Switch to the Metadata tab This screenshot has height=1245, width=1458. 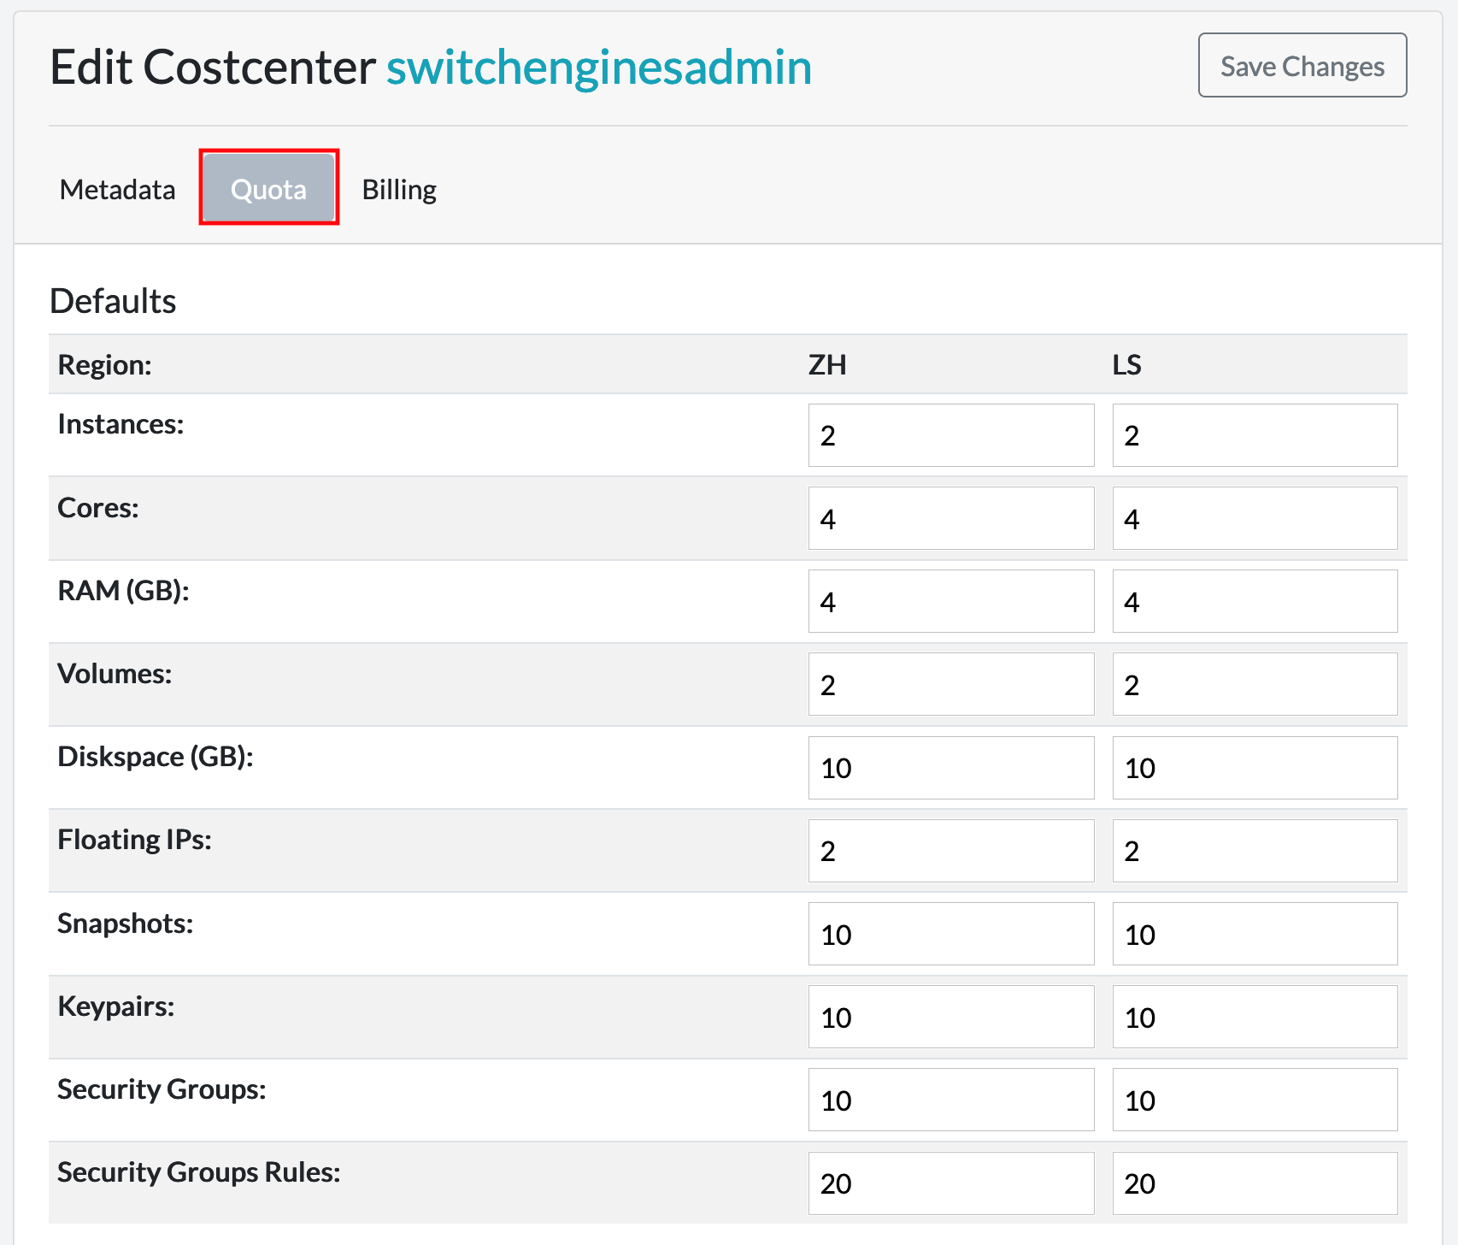coord(117,189)
